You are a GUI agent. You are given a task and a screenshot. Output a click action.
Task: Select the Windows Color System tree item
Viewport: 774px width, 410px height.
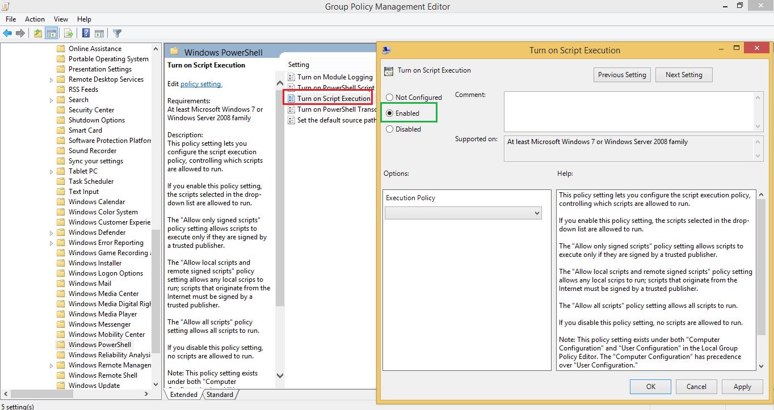(103, 212)
